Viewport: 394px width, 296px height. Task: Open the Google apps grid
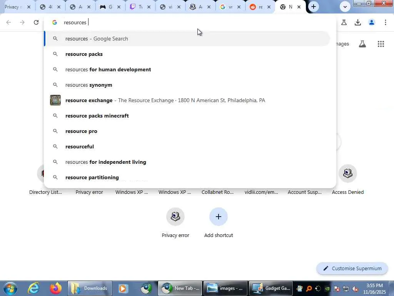(381, 44)
